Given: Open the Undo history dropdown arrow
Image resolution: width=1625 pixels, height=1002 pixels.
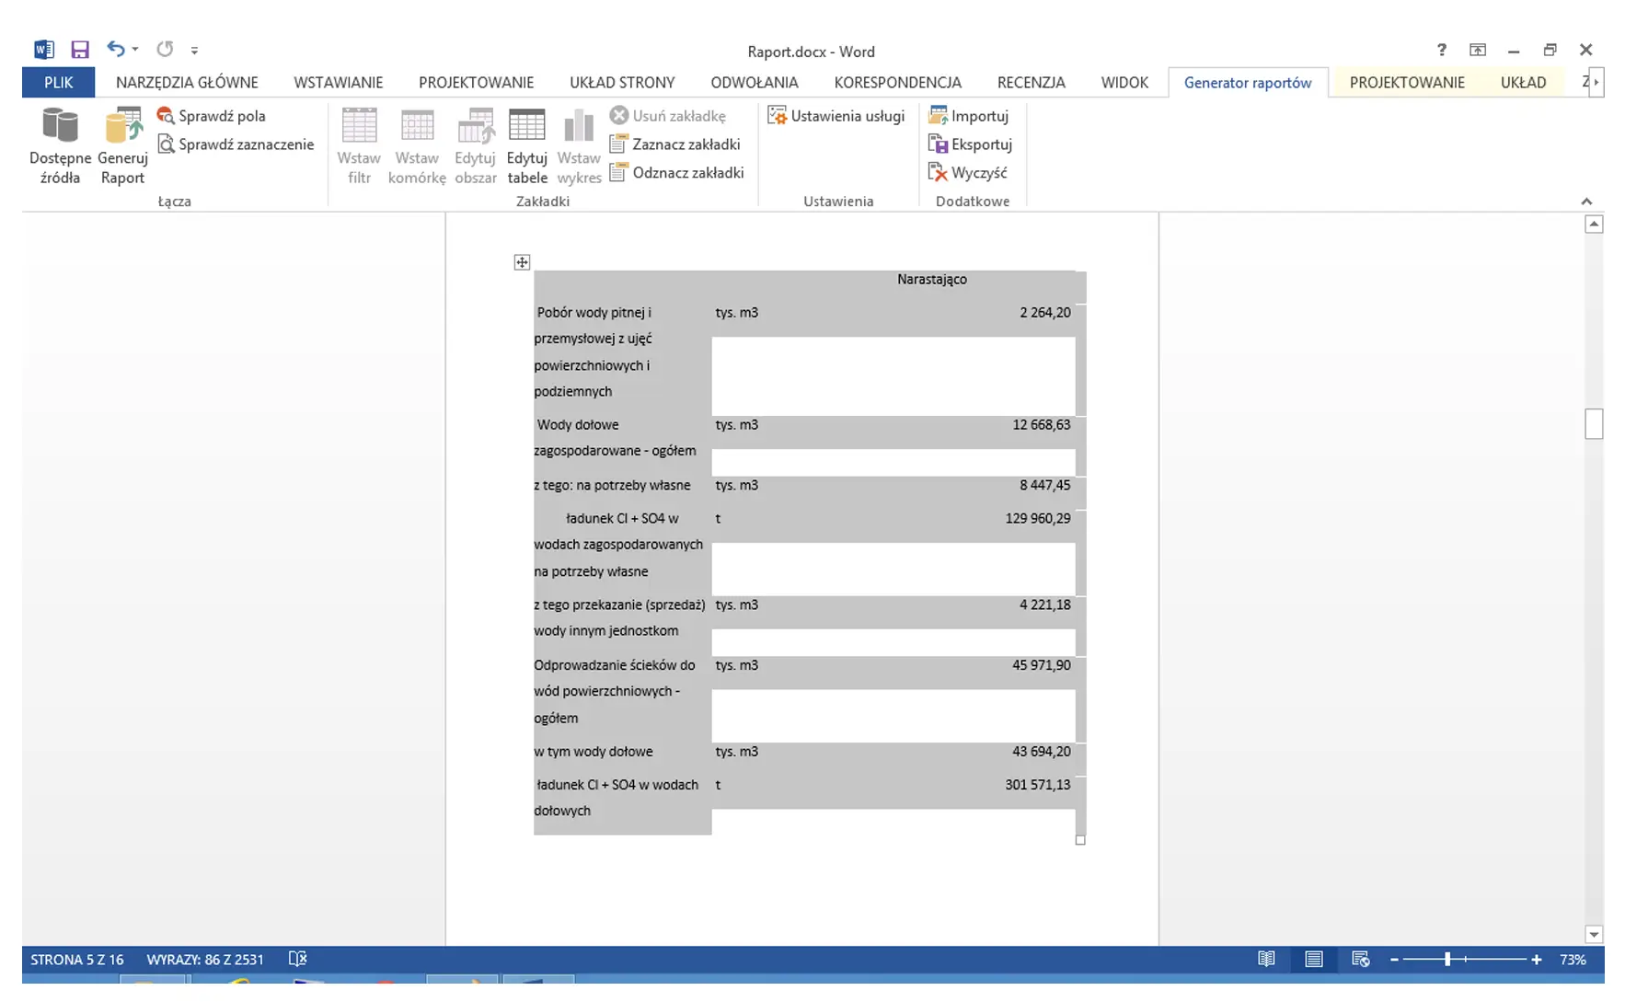Looking at the screenshot, I should tap(135, 50).
